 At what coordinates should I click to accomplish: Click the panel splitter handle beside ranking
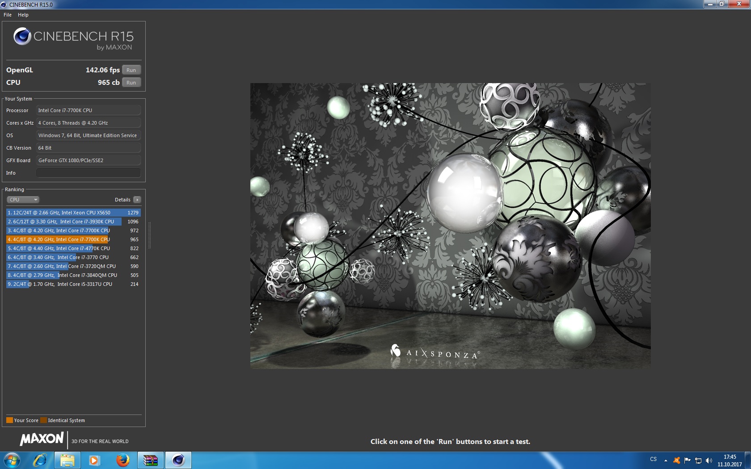149,235
